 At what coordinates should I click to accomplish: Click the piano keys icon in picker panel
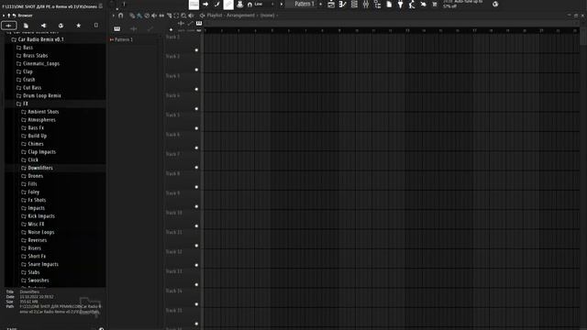tap(117, 28)
